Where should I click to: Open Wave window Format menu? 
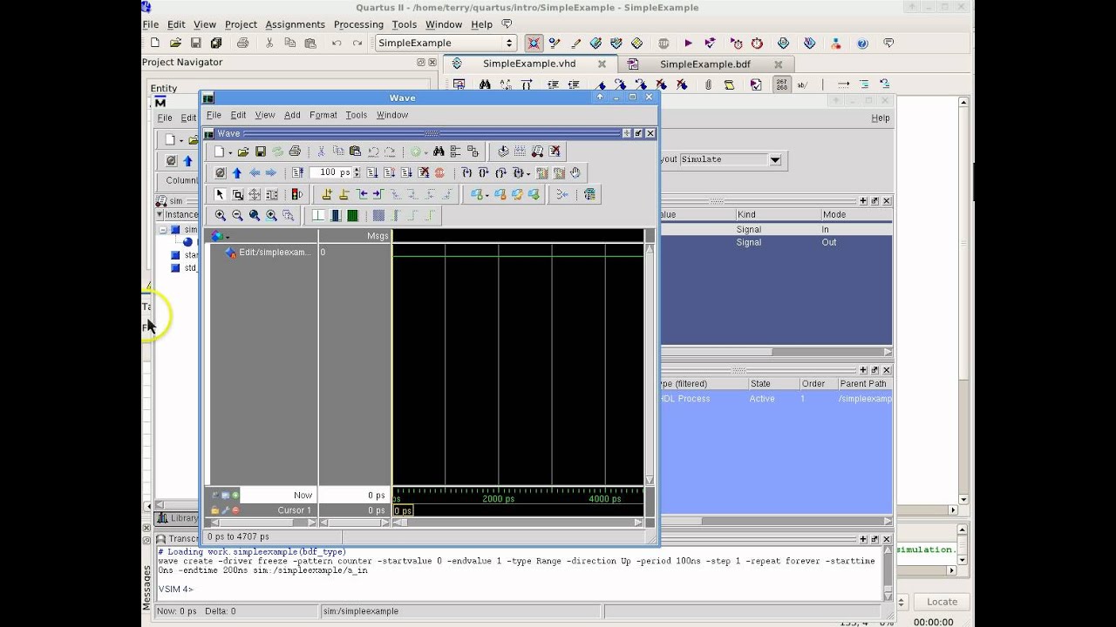[323, 115]
